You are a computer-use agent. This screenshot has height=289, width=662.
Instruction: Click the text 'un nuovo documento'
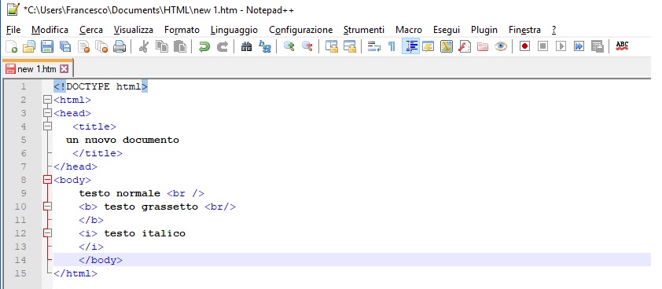(x=123, y=140)
